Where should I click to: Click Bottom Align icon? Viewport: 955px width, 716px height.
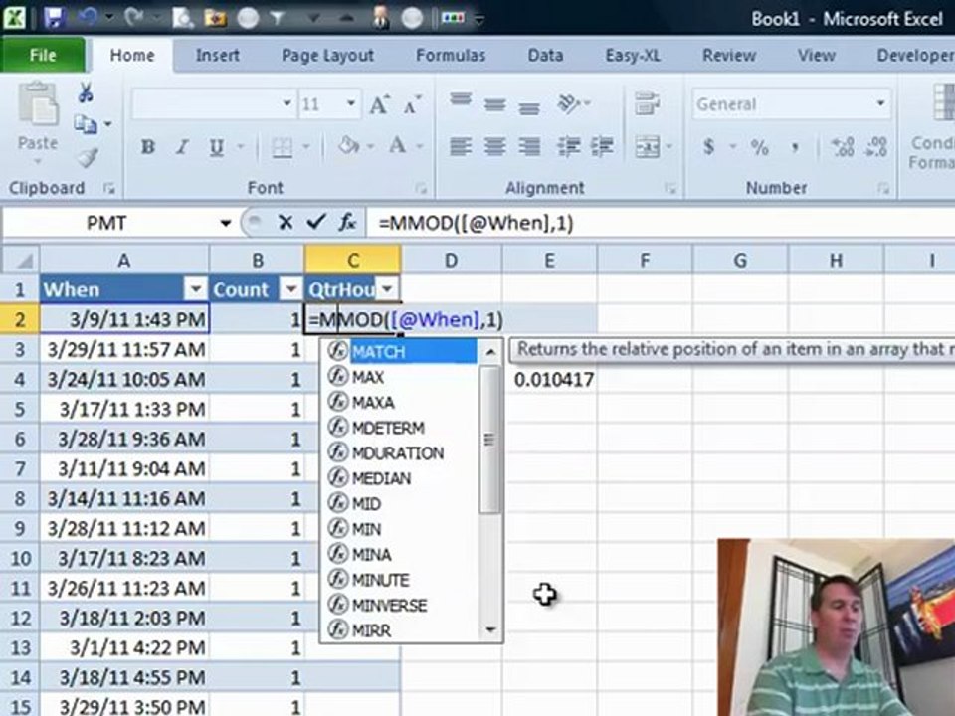click(528, 107)
